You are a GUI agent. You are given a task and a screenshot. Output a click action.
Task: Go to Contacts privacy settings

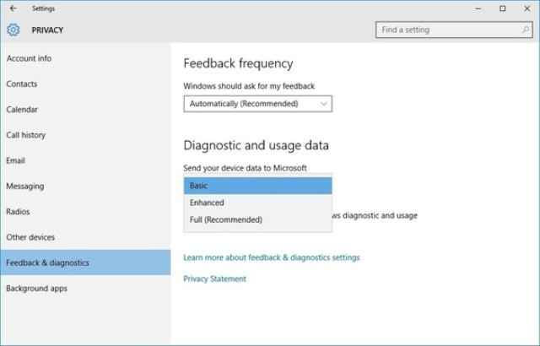click(x=22, y=84)
